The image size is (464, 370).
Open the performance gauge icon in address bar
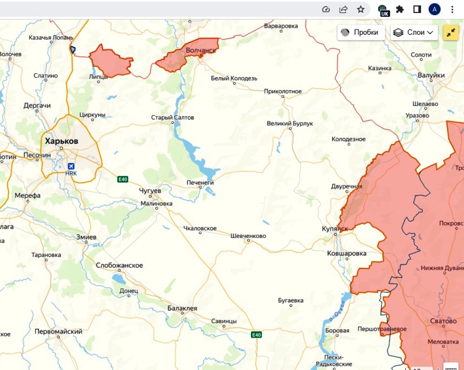pos(326,10)
